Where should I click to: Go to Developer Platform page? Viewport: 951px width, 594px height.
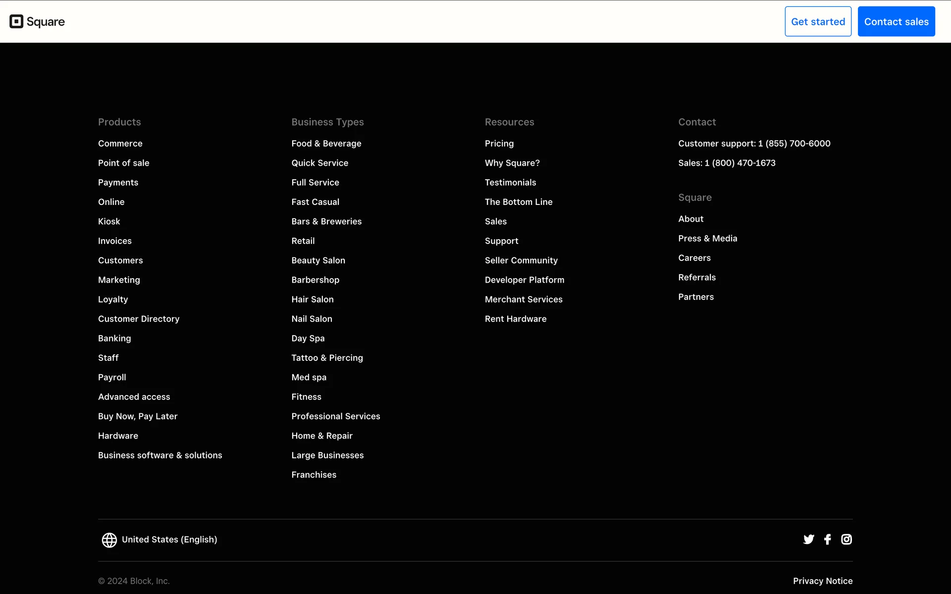tap(524, 280)
